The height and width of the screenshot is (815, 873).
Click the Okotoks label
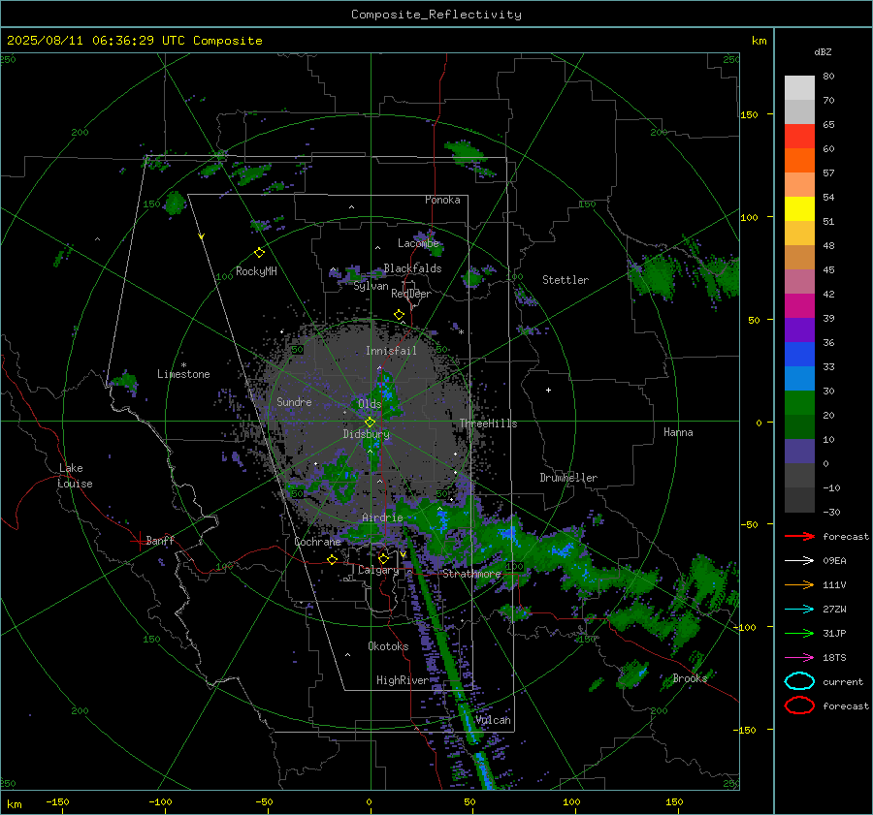388,646
